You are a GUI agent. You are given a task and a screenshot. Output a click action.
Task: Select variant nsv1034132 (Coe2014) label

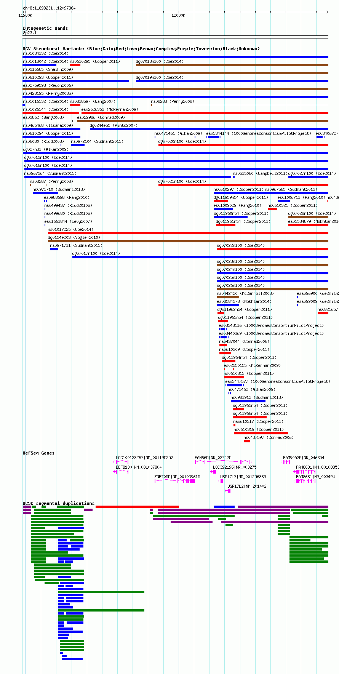pos(46,53)
